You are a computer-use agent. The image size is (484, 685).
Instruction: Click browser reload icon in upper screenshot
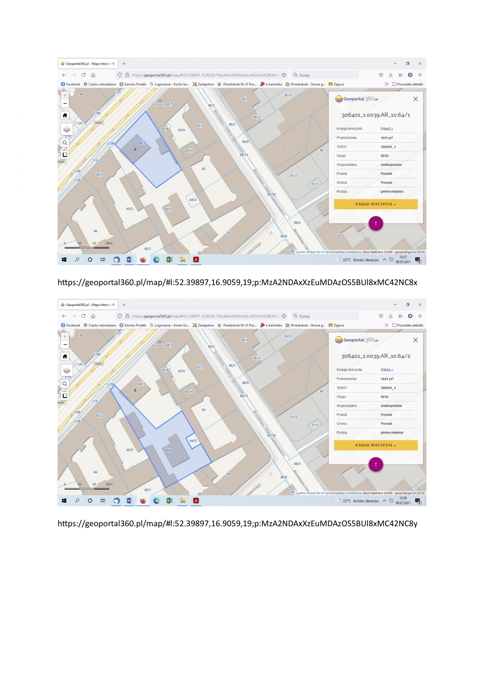83,75
